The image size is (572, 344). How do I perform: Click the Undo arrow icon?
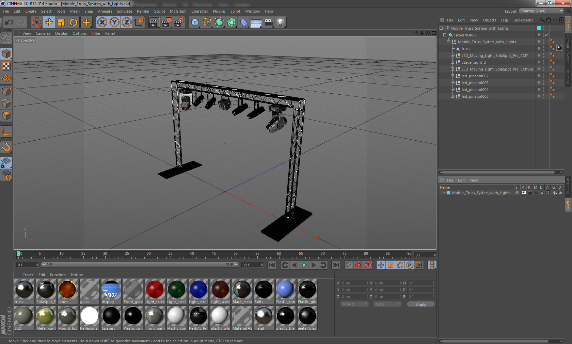pyautogui.click(x=9, y=22)
